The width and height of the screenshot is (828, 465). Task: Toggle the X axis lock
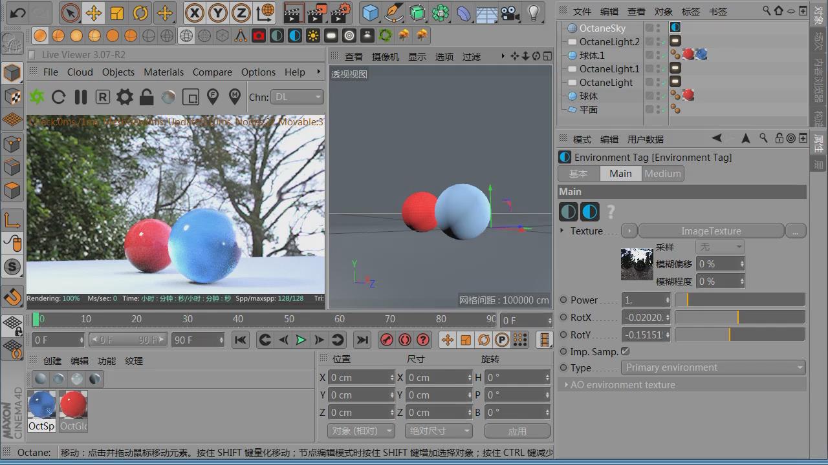coord(194,12)
